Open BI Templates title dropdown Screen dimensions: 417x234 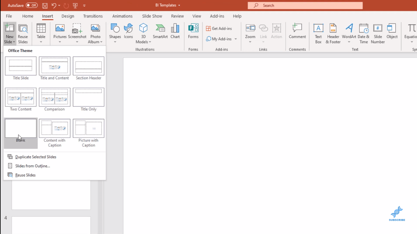coord(179,5)
